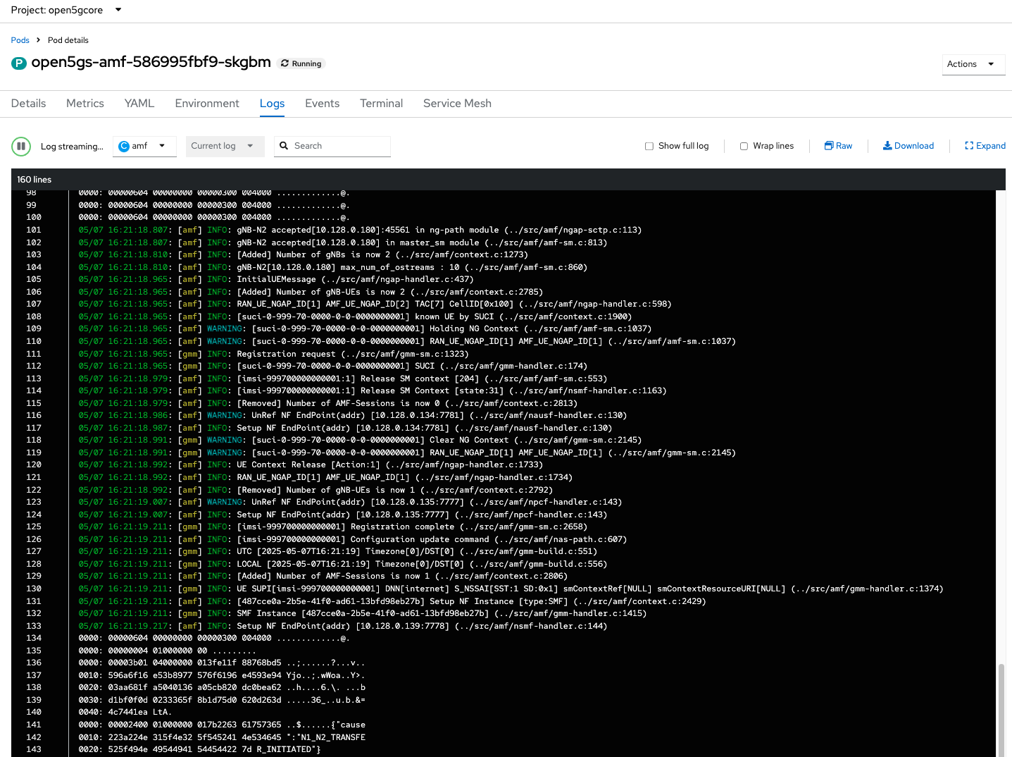The width and height of the screenshot is (1012, 757).
Task: Toggle the Wrap lines checkbox
Action: pos(744,146)
